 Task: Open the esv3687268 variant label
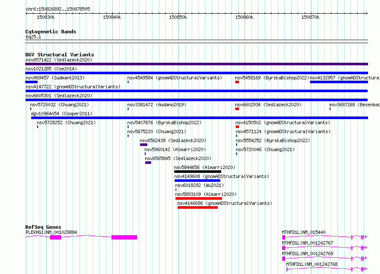pyautogui.click(x=354, y=105)
